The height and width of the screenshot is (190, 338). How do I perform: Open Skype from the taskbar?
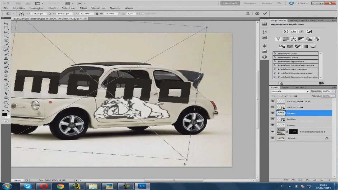point(28,186)
